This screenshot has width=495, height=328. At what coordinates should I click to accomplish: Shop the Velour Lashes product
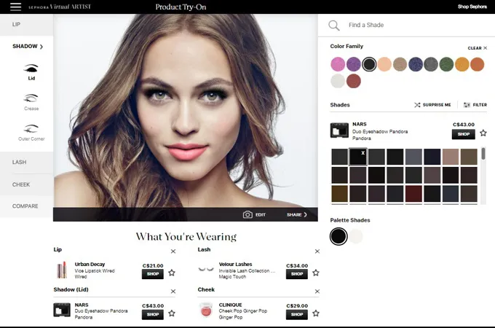(296, 274)
